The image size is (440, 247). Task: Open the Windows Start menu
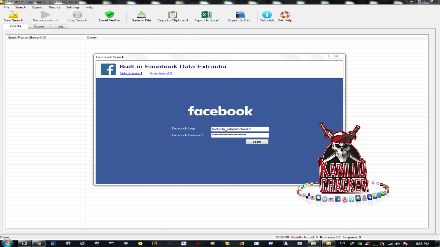(7, 243)
